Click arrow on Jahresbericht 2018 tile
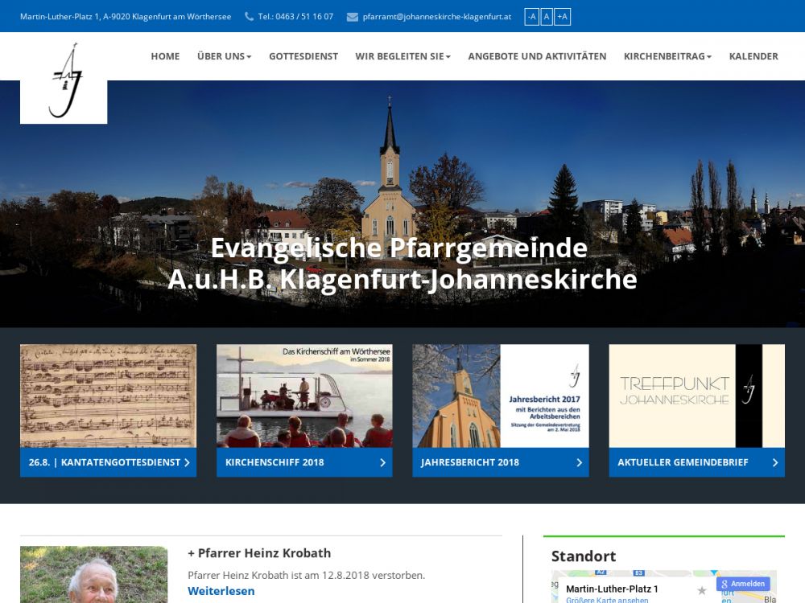Viewport: 805px width, 603px height. 579,462
